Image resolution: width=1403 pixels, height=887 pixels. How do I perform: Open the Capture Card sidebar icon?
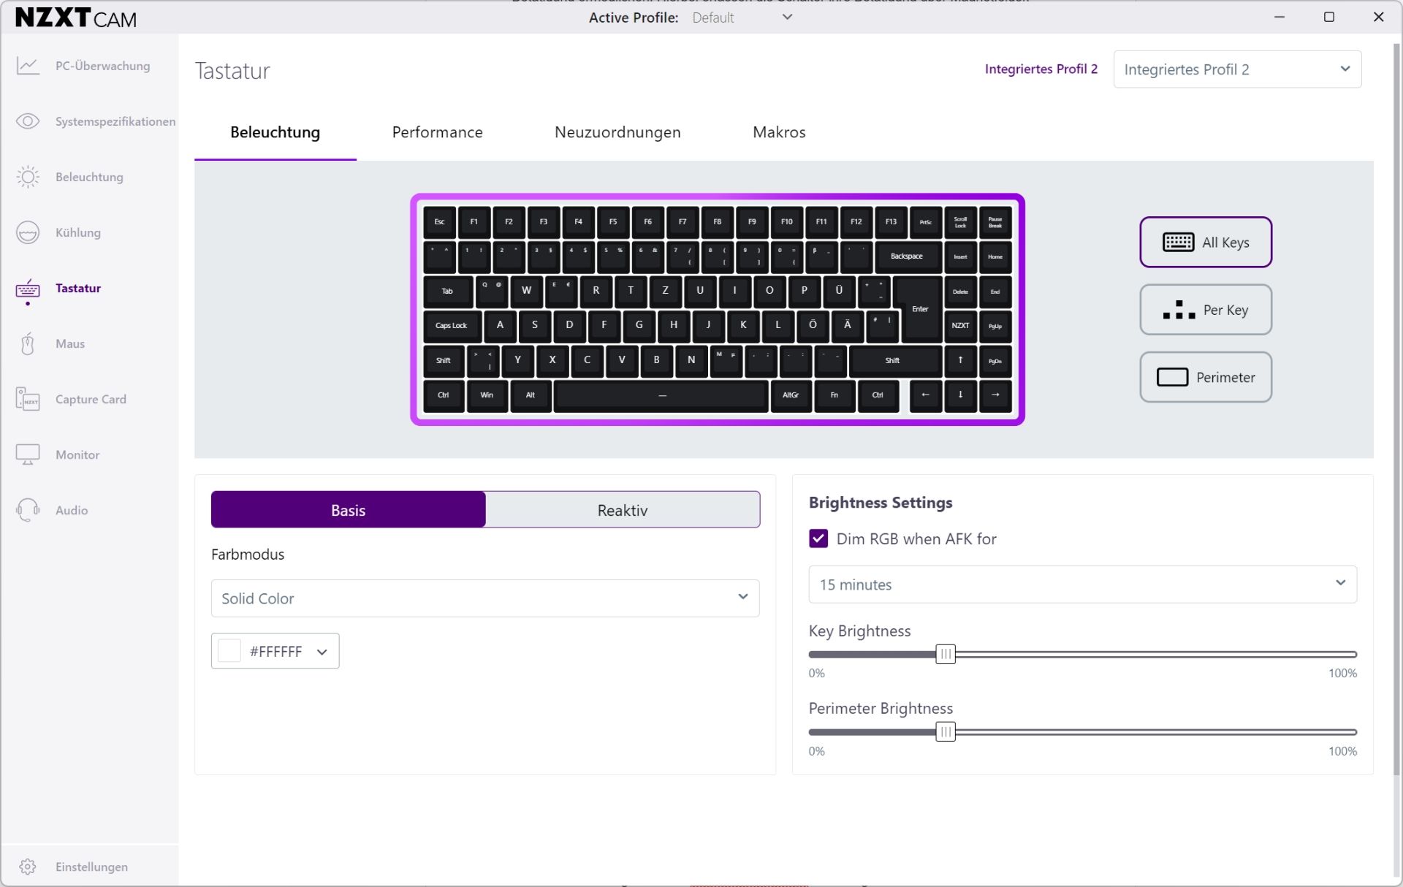click(28, 399)
